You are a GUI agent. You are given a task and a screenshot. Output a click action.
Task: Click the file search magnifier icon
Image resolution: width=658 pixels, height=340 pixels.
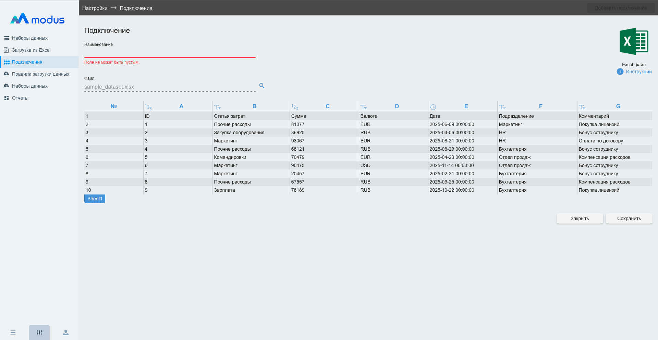tap(262, 86)
